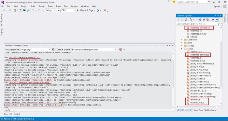The height and width of the screenshot is (121, 228).
Task: Open the Default project dropdown
Action: pyautogui.click(x=94, y=49)
